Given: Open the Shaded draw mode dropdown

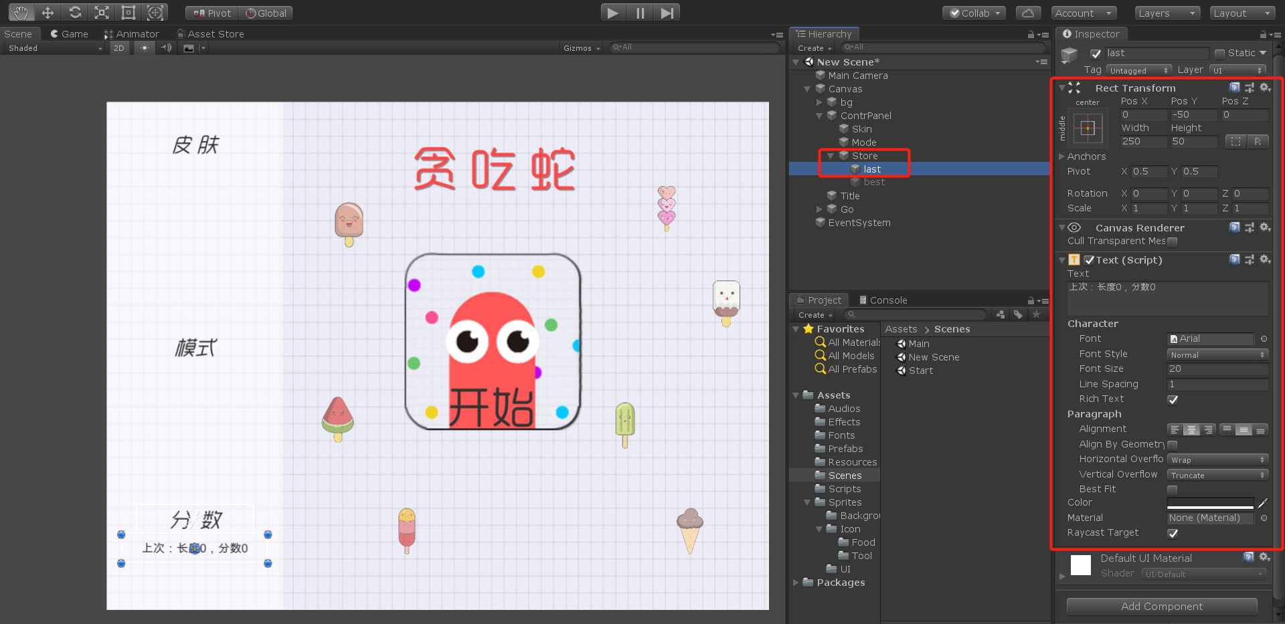Looking at the screenshot, I should [x=54, y=48].
